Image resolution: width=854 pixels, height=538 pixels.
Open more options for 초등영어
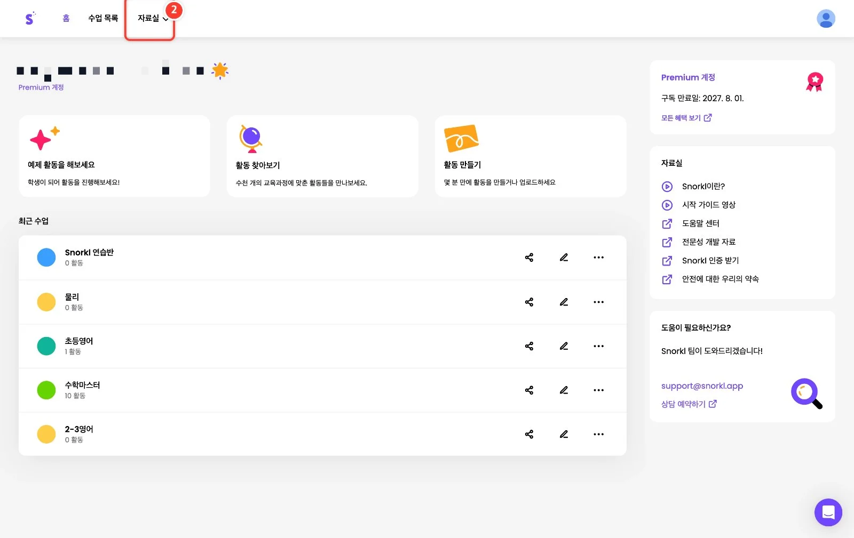tap(599, 346)
